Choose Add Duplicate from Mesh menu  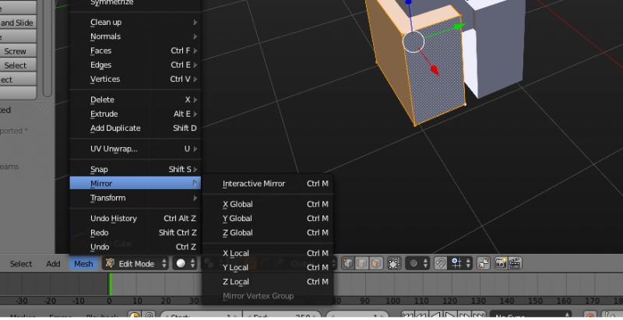(x=135, y=128)
